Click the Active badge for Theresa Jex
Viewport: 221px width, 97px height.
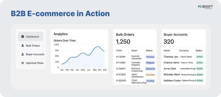coord(200,57)
